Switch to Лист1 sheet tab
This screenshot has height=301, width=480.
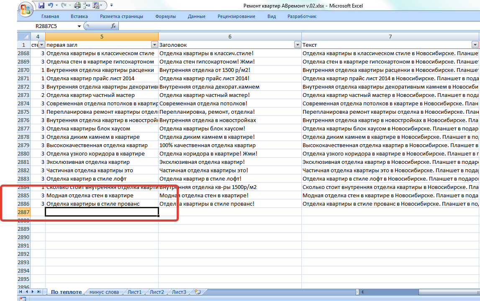(135, 292)
